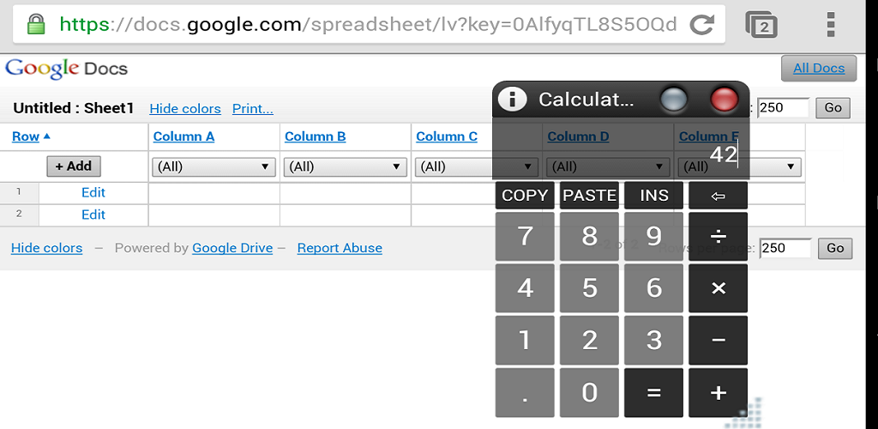Open the All Docs link
Image resolution: width=878 pixels, height=429 pixels.
click(x=818, y=69)
